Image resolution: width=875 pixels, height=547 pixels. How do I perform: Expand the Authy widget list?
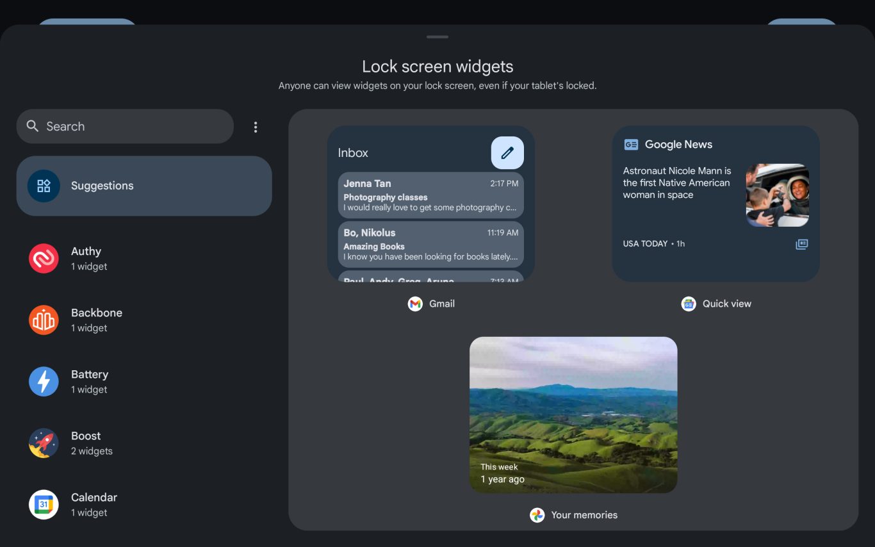coord(144,259)
